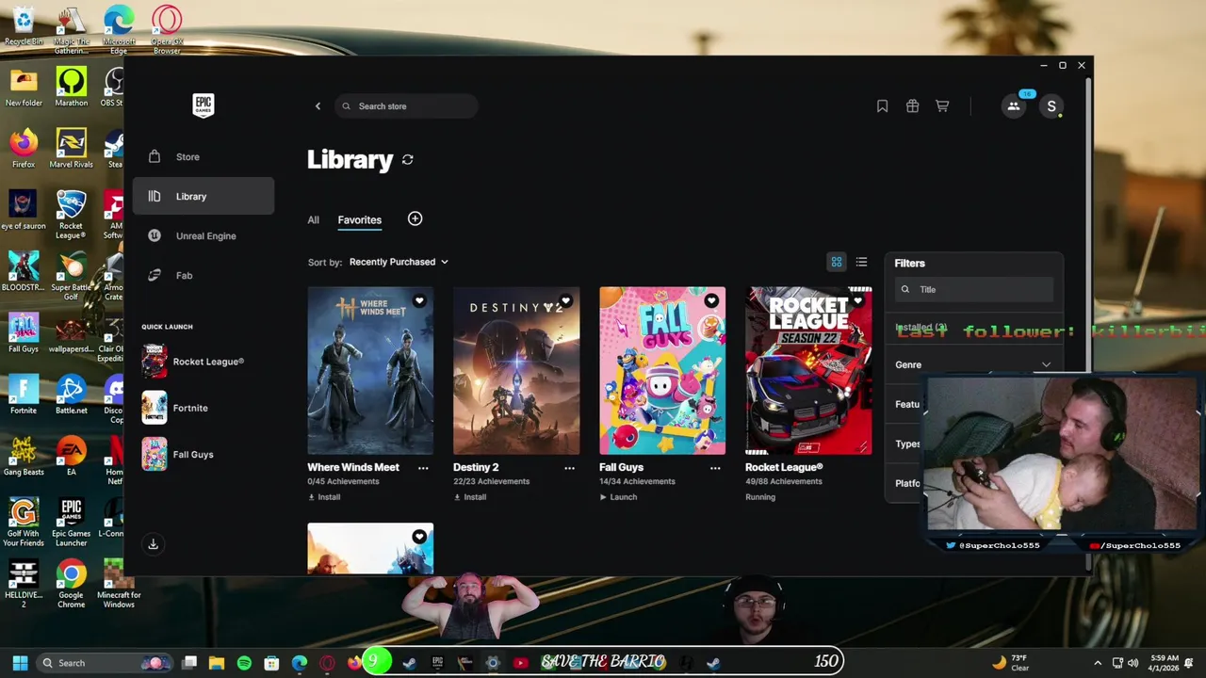Viewport: 1206px width, 678px height.
Task: Switch to the Favorites tab
Action: (x=360, y=220)
